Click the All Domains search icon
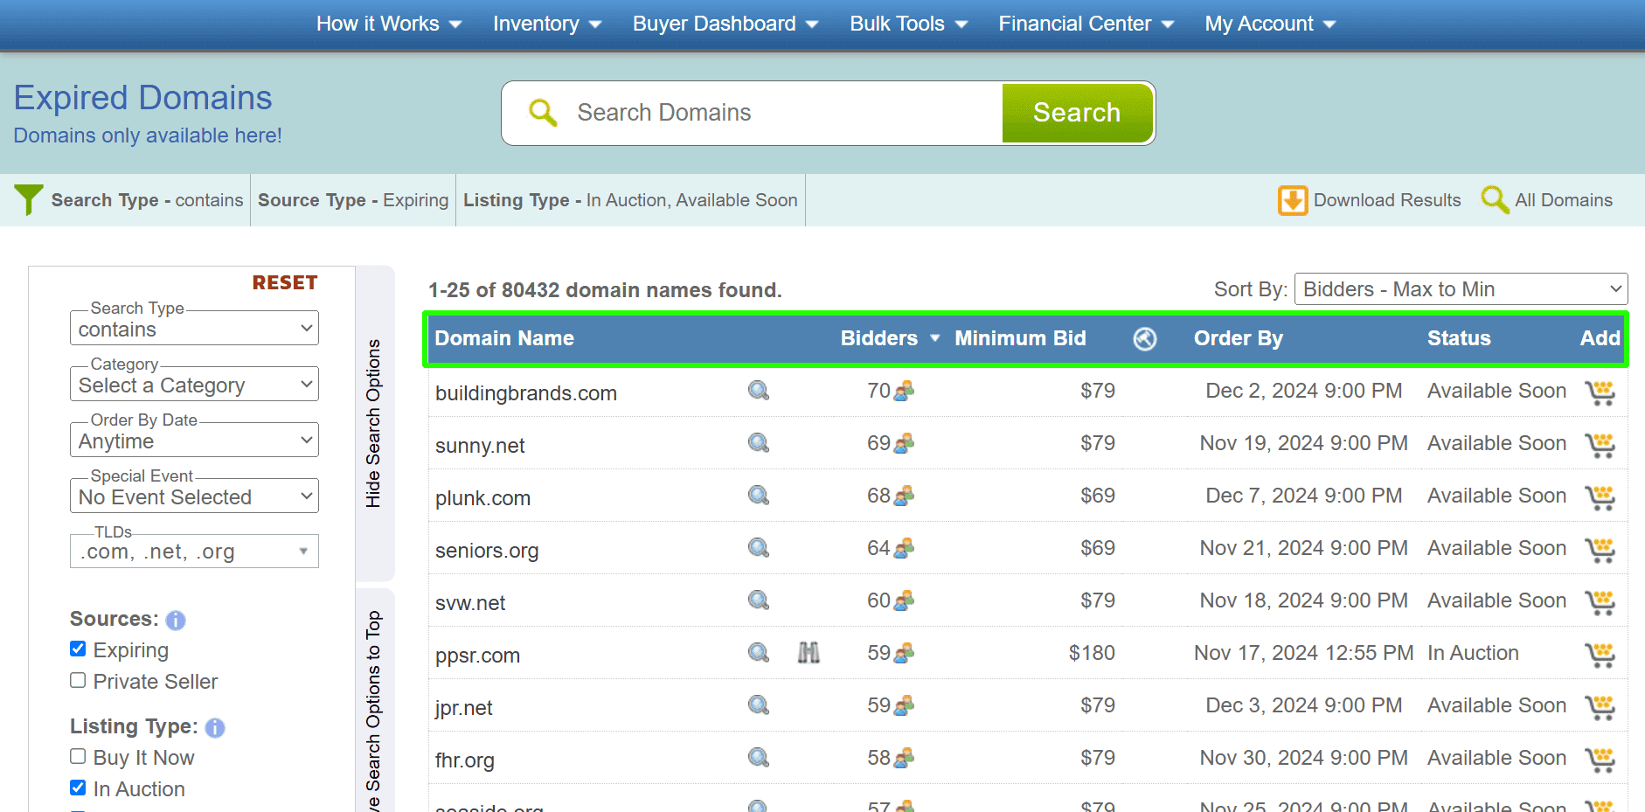This screenshot has height=812, width=1645. coord(1495,199)
